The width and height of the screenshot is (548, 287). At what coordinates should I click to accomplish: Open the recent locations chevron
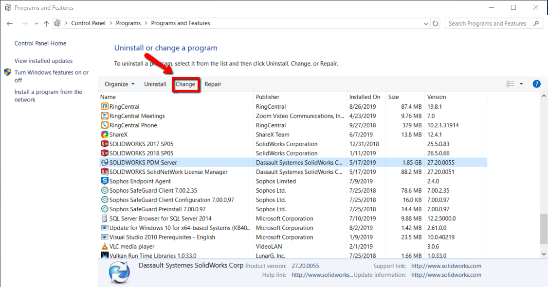click(x=37, y=24)
